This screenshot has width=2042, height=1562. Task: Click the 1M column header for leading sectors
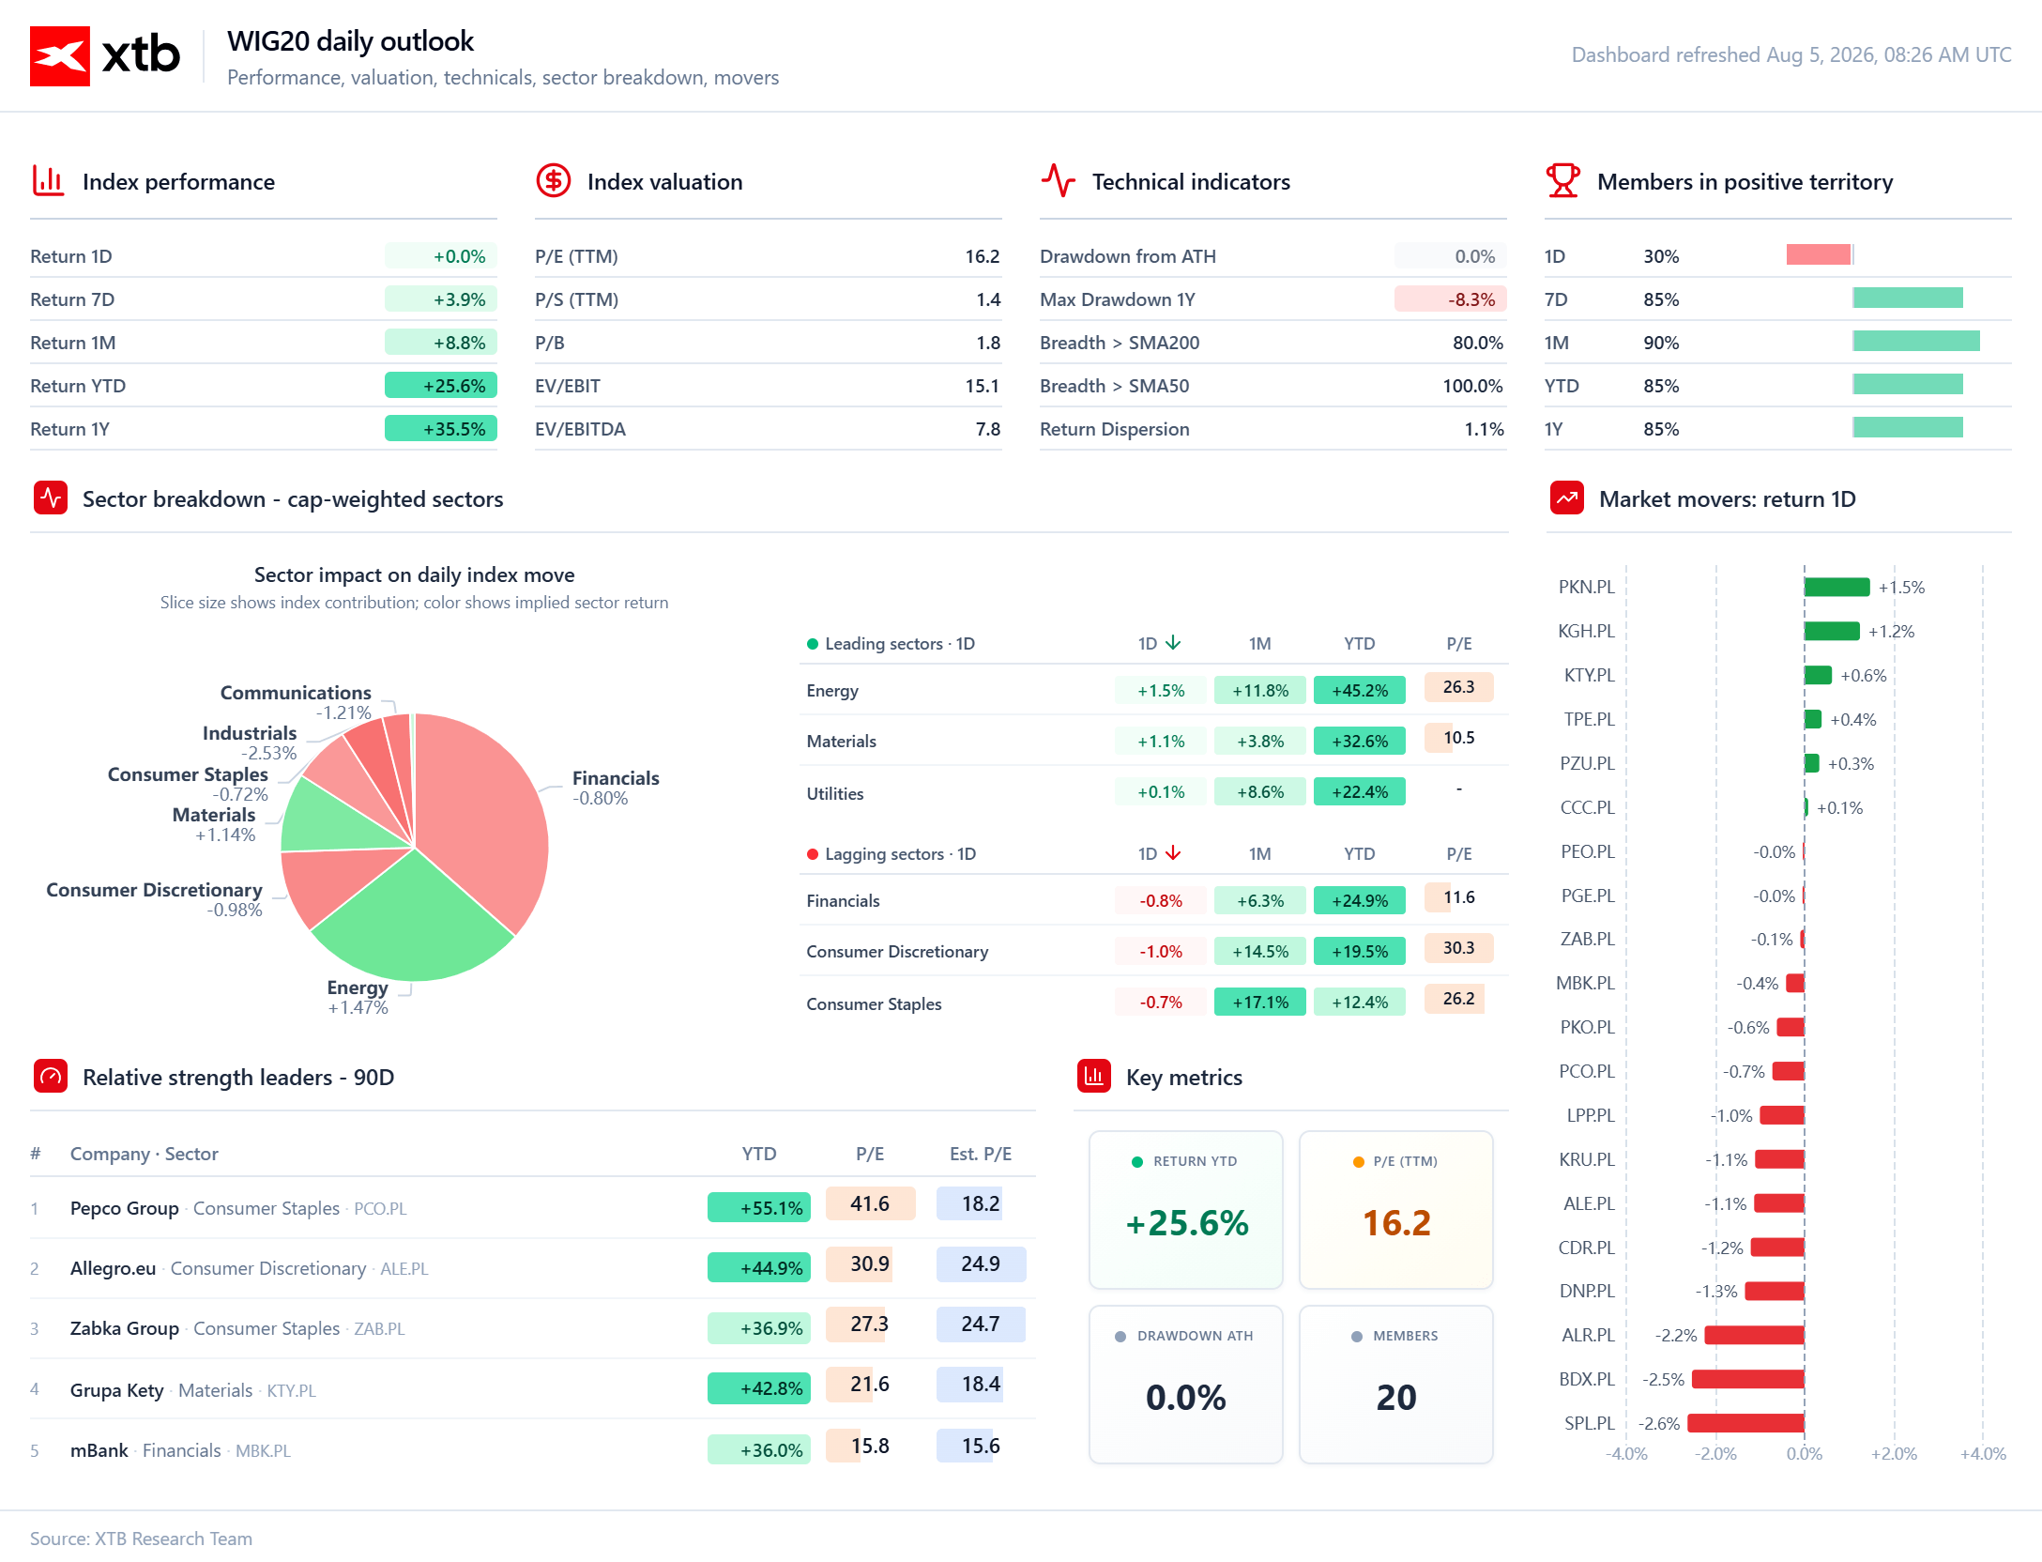click(1260, 644)
